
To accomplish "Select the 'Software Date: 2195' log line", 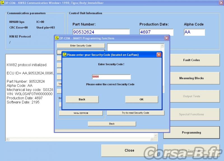I will tap(23, 102).
